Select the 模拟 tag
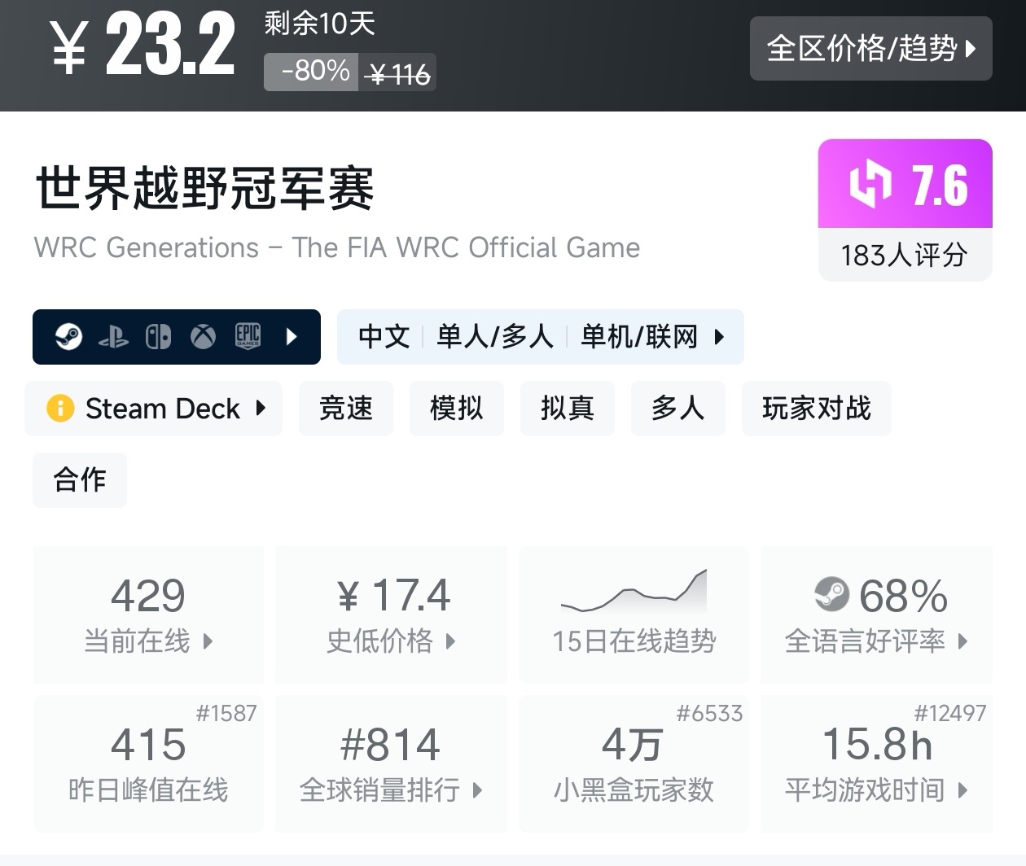 [x=457, y=408]
